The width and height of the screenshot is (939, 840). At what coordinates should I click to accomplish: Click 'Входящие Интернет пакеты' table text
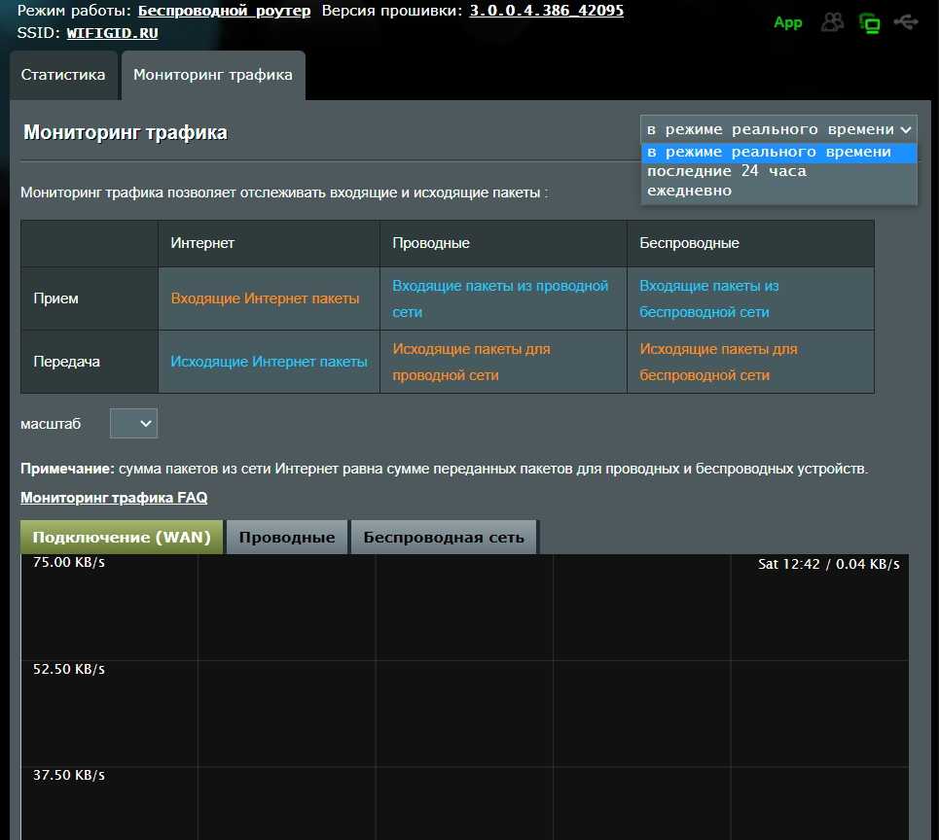tap(265, 298)
